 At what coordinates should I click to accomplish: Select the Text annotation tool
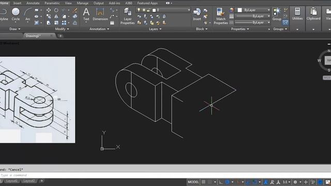pyautogui.click(x=86, y=14)
